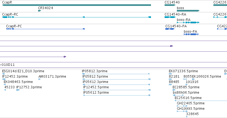Select the IP05812.3prime EST label
Screen dimensions: 227x118
(x=95, y=71)
